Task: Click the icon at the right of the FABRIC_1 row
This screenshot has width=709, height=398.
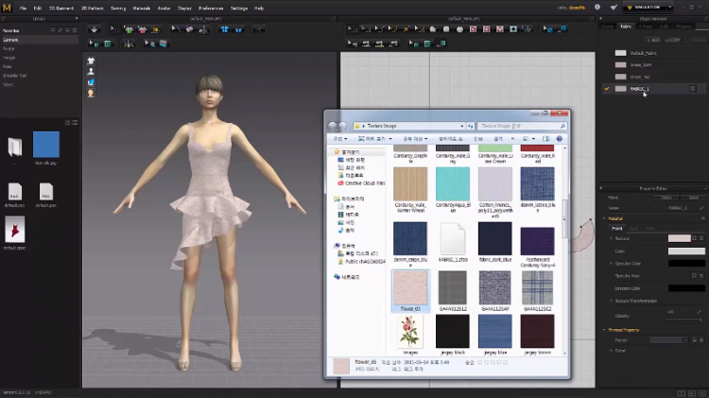Action: pyautogui.click(x=692, y=89)
